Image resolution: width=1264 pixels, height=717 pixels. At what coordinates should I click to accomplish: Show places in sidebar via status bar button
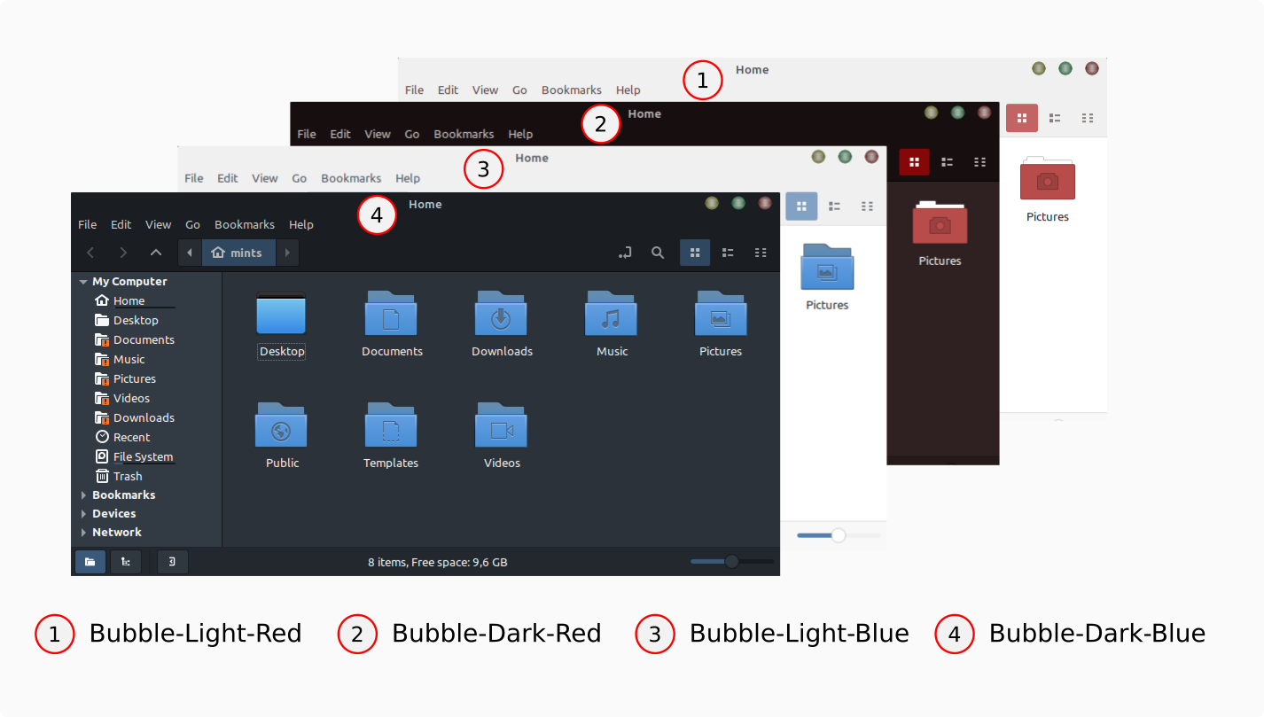click(90, 561)
